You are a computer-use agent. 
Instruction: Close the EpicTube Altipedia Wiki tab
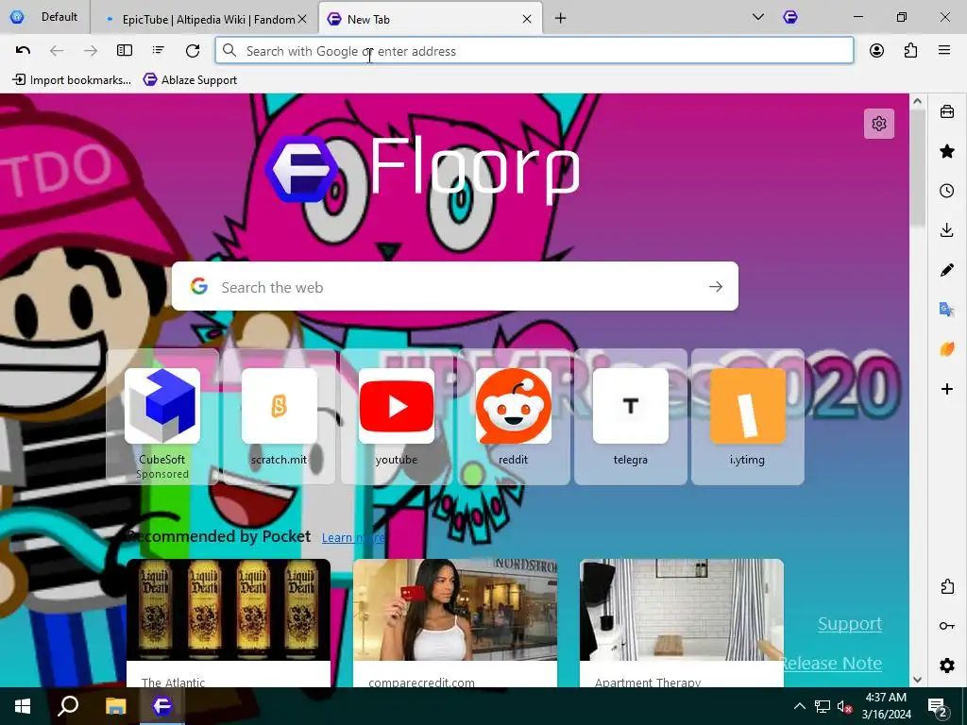(302, 19)
